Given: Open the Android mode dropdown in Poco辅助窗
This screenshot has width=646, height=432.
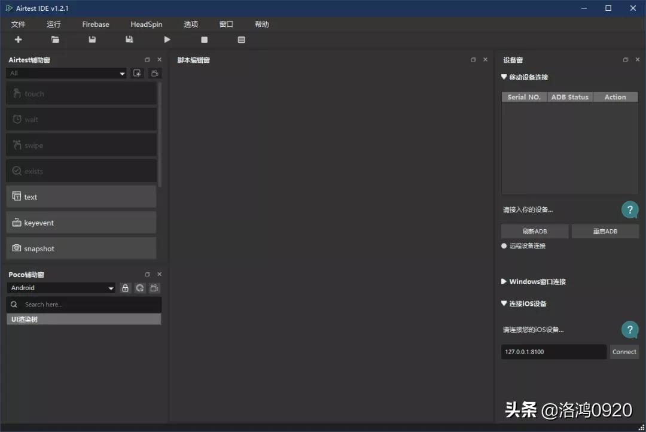Looking at the screenshot, I should [x=60, y=288].
